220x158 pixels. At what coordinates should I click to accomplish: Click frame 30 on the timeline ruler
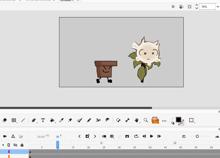coord(119,147)
